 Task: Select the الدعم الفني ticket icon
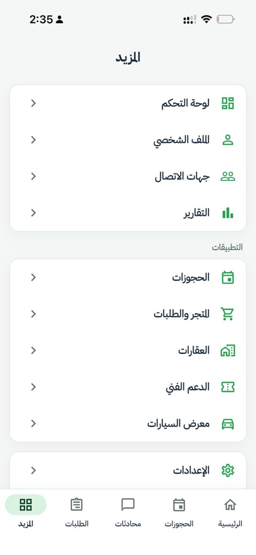228,387
